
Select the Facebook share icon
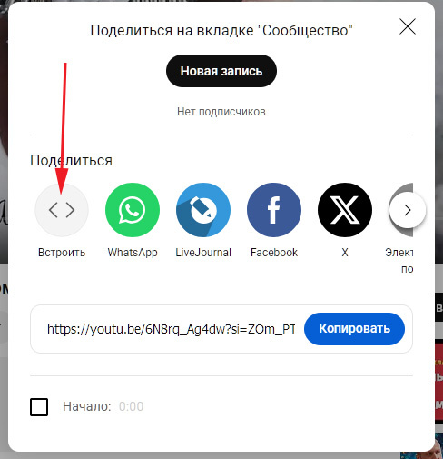tap(274, 210)
